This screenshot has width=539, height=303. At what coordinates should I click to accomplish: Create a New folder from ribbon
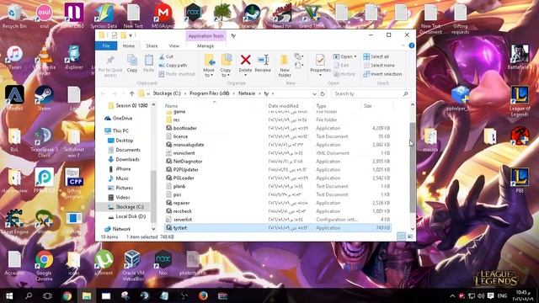[285, 66]
